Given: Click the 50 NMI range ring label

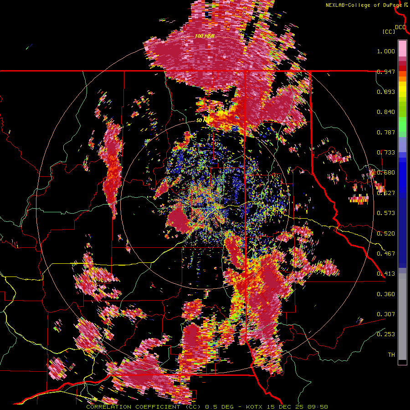Looking at the screenshot, I should pos(204,121).
